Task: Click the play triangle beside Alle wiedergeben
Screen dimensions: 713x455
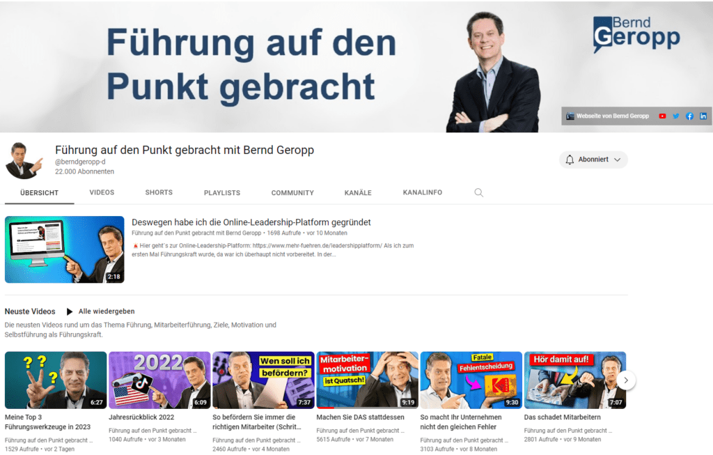Action: [x=70, y=311]
